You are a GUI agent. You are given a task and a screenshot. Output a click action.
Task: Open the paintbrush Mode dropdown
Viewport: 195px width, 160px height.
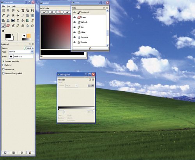coord(21,52)
